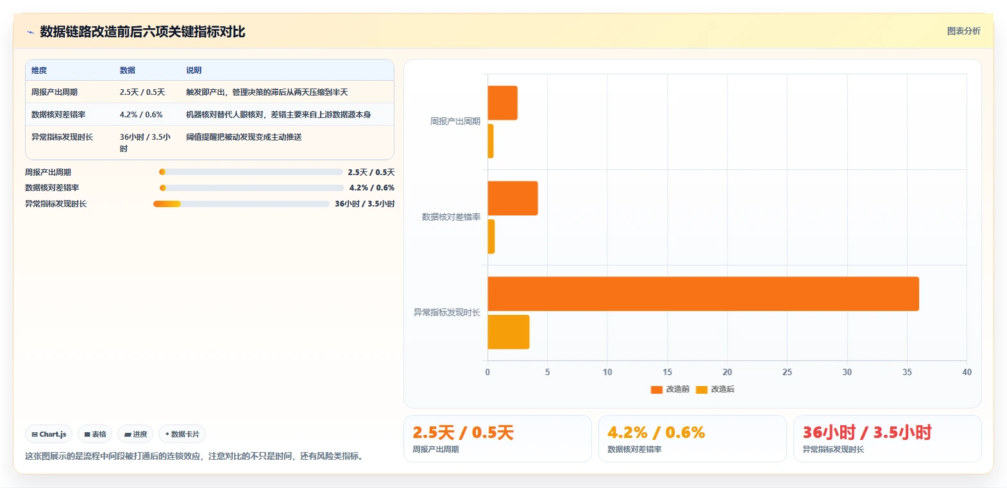Click the 周报产出周期 table row name
This screenshot has width=1007, height=488.
[55, 92]
